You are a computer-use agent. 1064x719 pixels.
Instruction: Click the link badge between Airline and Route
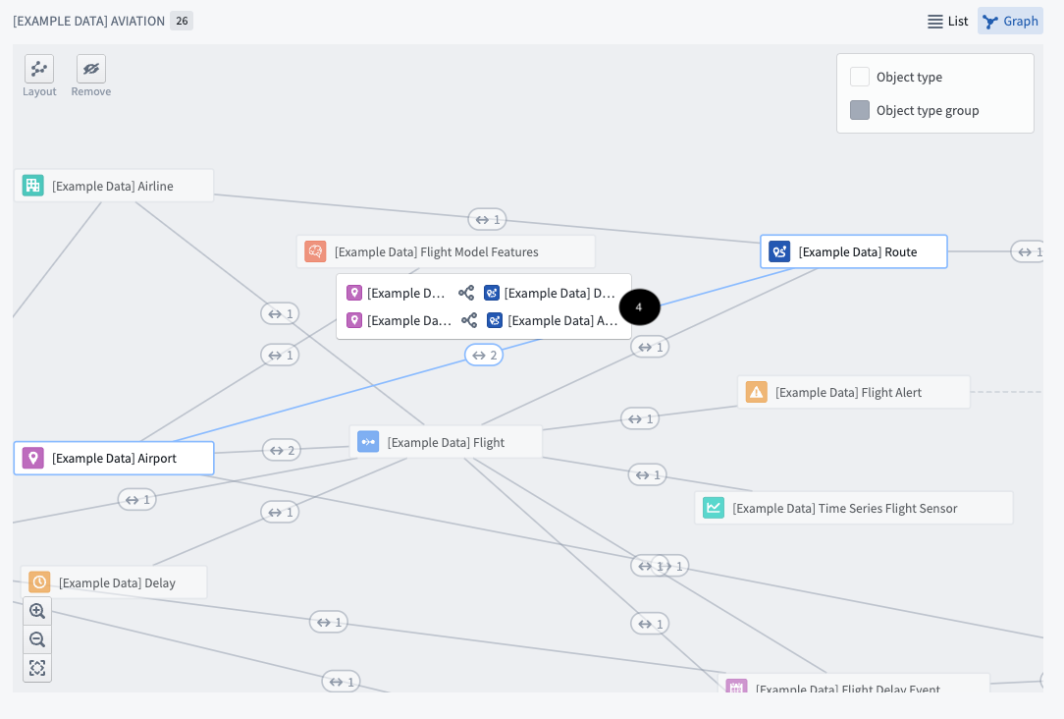click(x=487, y=219)
